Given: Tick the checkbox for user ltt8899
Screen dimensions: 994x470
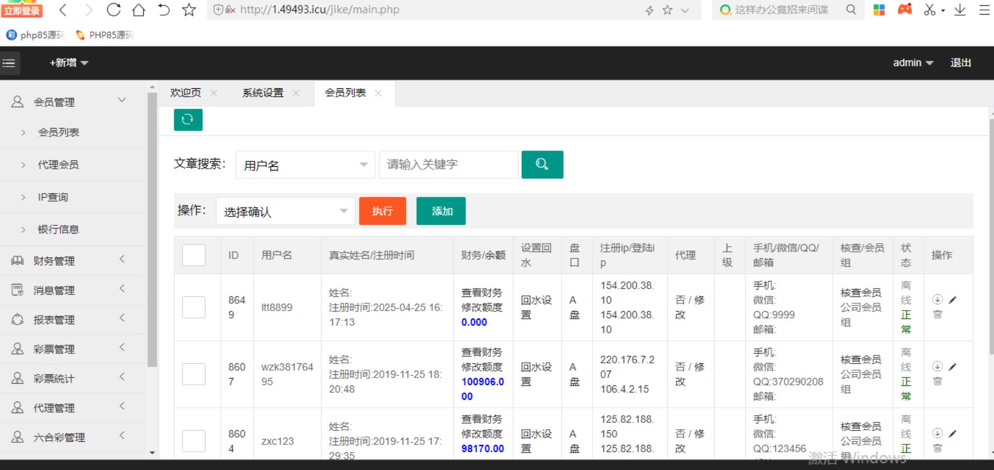Looking at the screenshot, I should coord(193,307).
